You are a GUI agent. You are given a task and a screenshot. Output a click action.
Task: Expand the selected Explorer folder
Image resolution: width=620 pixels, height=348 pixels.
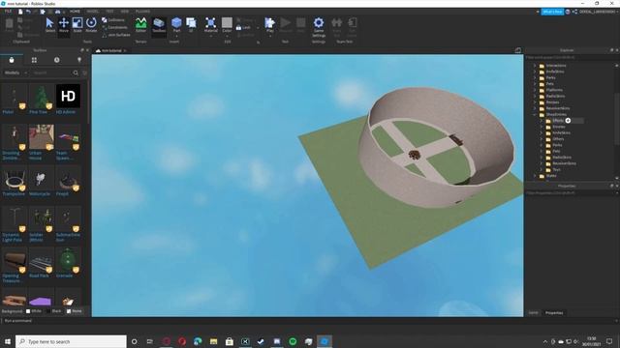[x=542, y=120]
